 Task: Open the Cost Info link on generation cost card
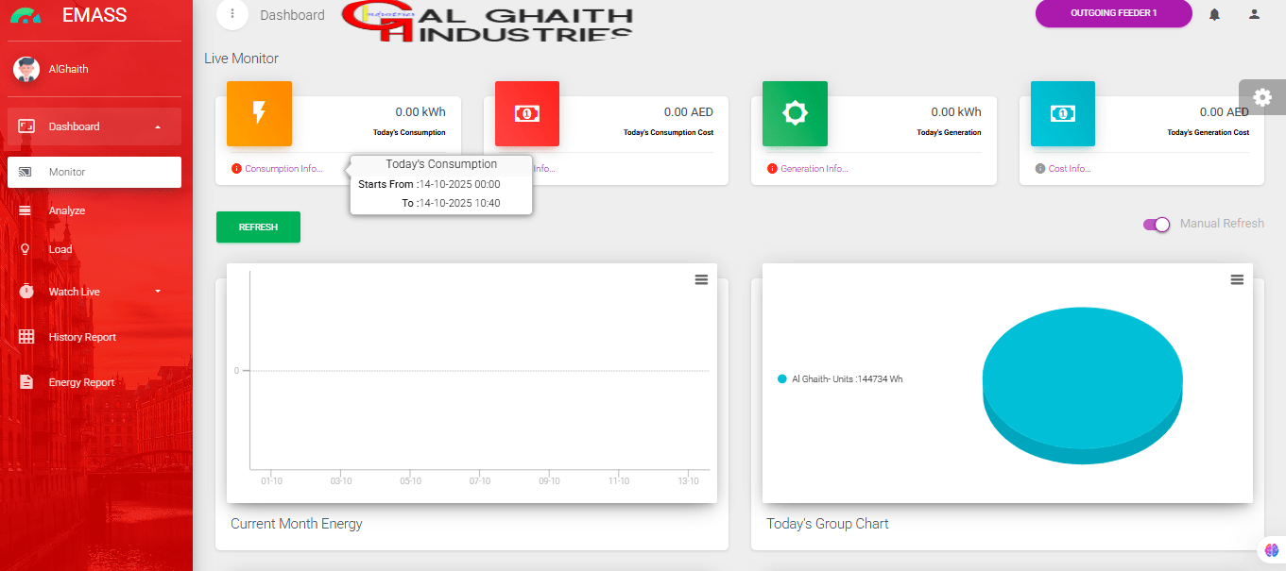point(1070,169)
